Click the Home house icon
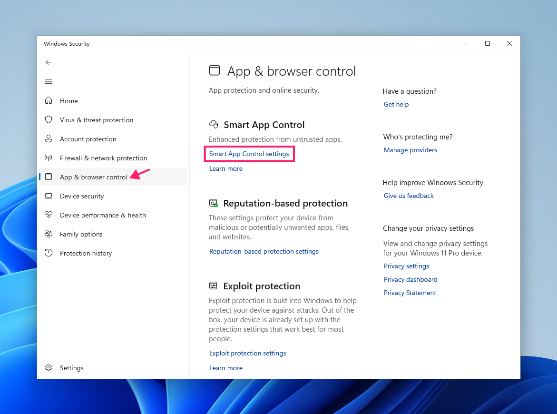 [49, 100]
